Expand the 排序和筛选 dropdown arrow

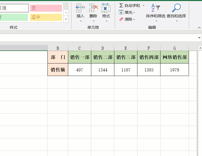pyautogui.click(x=156, y=21)
